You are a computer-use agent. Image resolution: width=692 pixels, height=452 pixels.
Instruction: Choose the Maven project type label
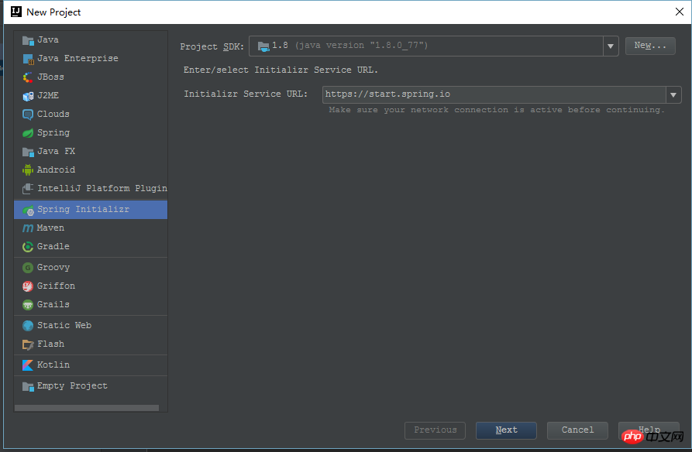tap(50, 228)
